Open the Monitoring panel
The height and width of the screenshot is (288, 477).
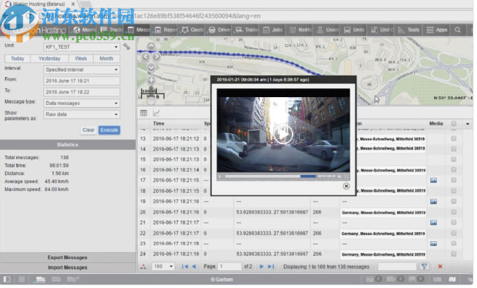tap(84, 30)
